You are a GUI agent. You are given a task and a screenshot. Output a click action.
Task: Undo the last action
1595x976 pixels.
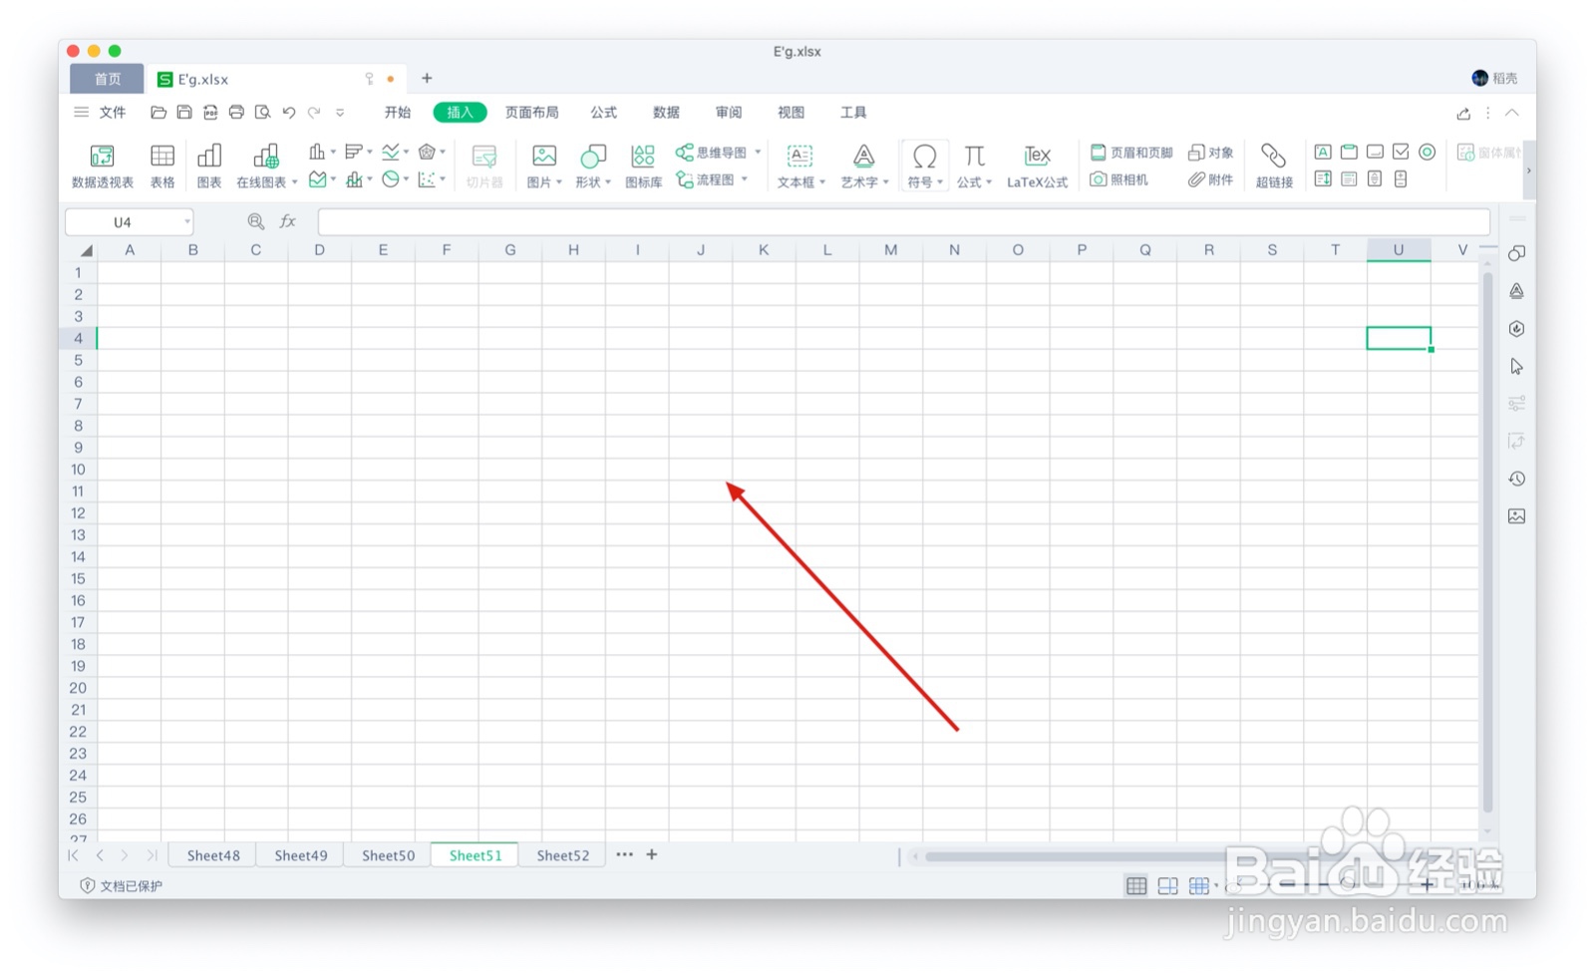(x=289, y=113)
